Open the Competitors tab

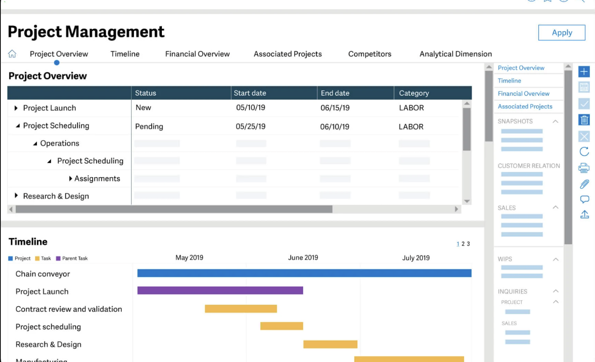[369, 54]
